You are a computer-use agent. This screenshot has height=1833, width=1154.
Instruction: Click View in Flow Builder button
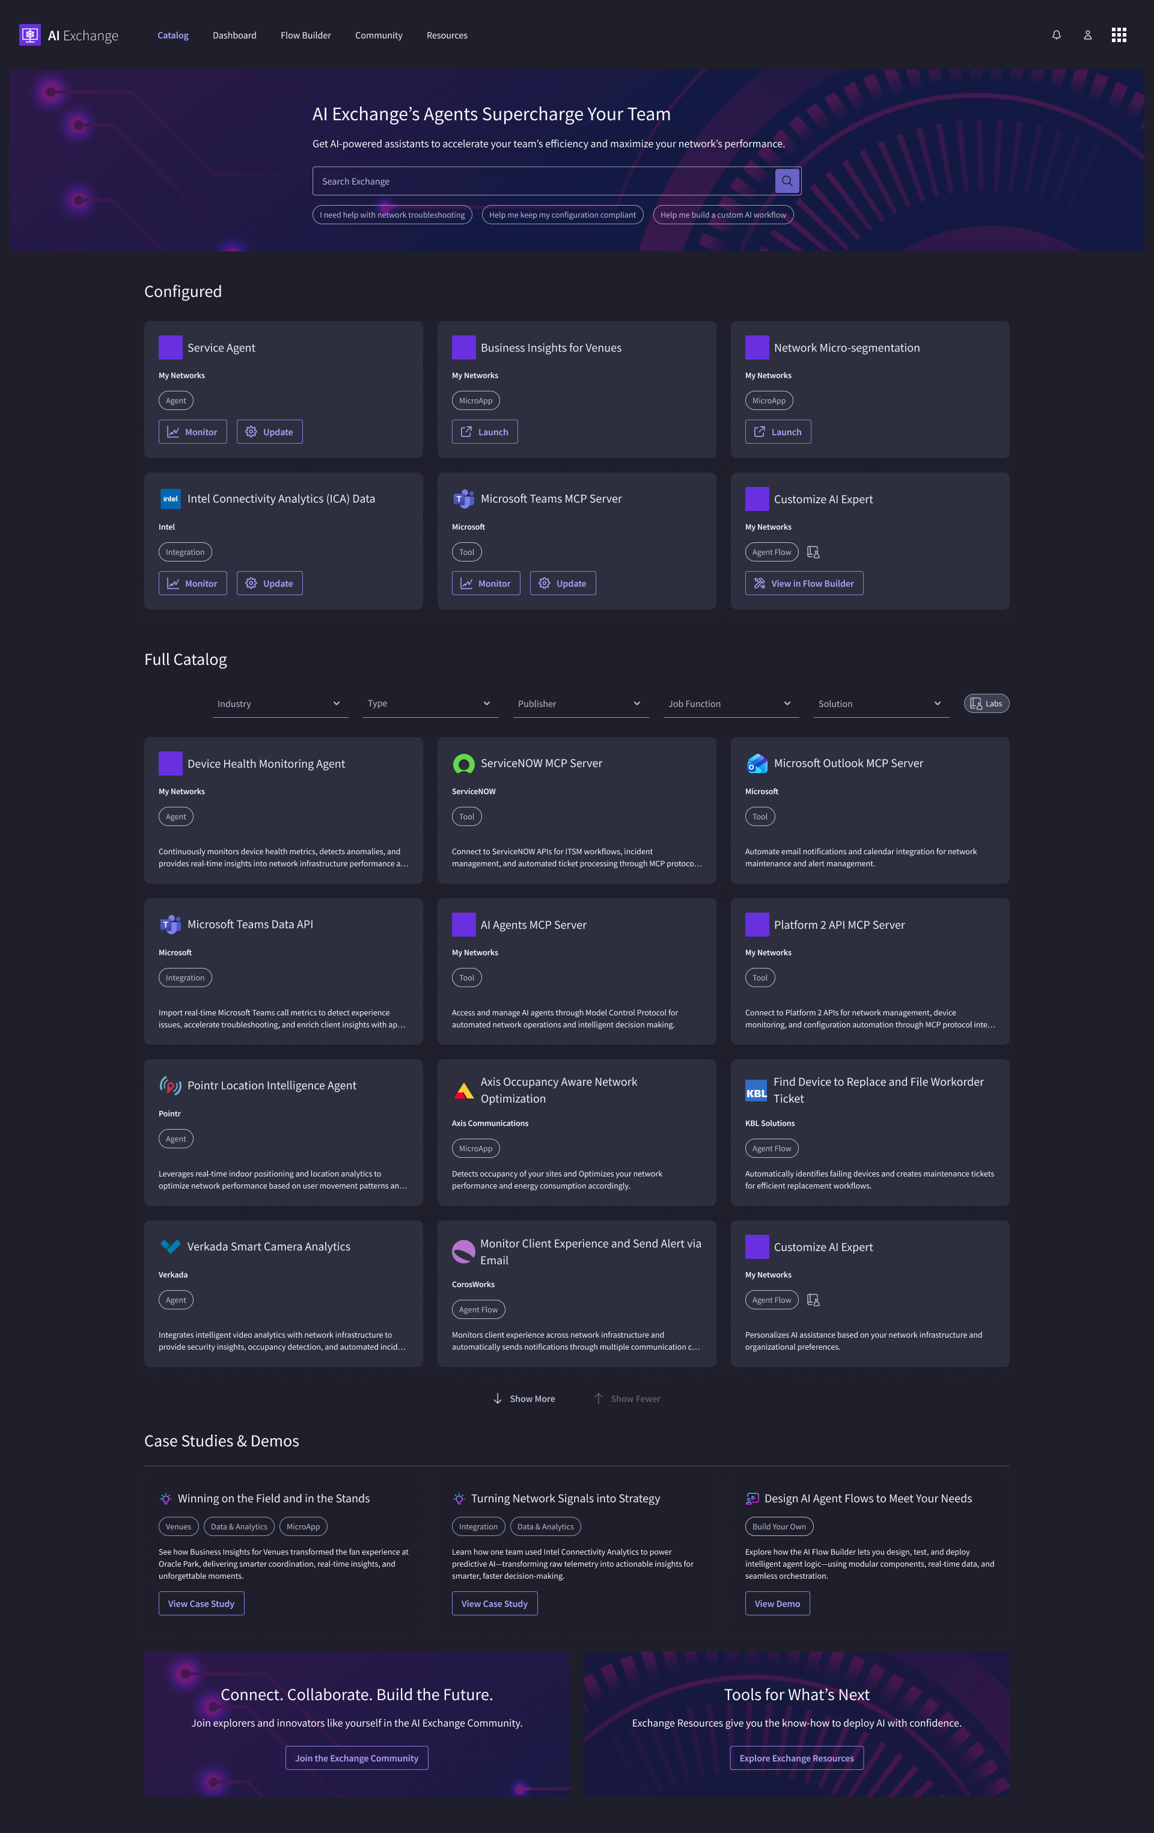pos(804,583)
